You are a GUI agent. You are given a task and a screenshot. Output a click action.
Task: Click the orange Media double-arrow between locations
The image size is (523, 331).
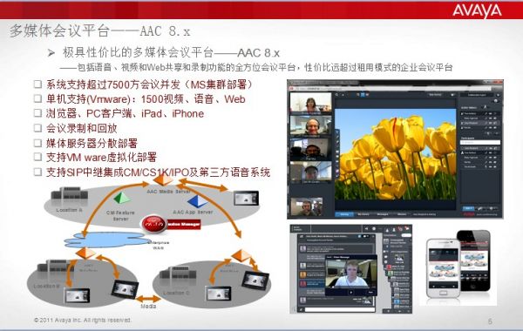pyautogui.click(x=148, y=298)
